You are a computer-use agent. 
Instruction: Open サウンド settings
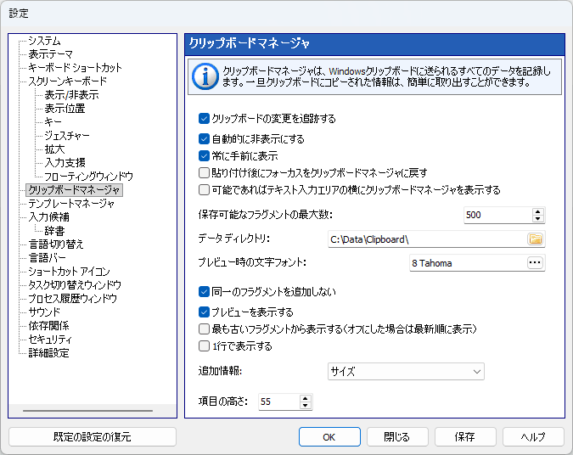coord(44,312)
